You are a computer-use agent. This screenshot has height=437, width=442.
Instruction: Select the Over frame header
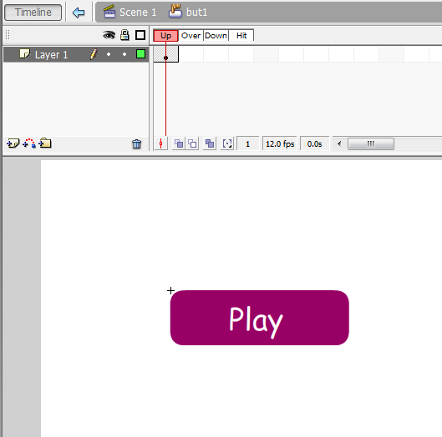(x=191, y=36)
